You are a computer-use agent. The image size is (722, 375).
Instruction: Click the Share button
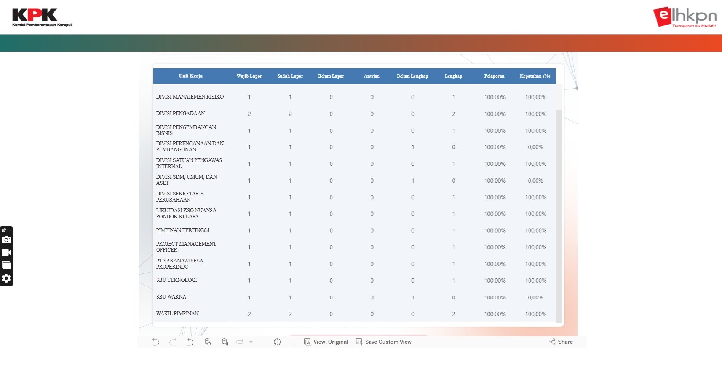point(561,342)
